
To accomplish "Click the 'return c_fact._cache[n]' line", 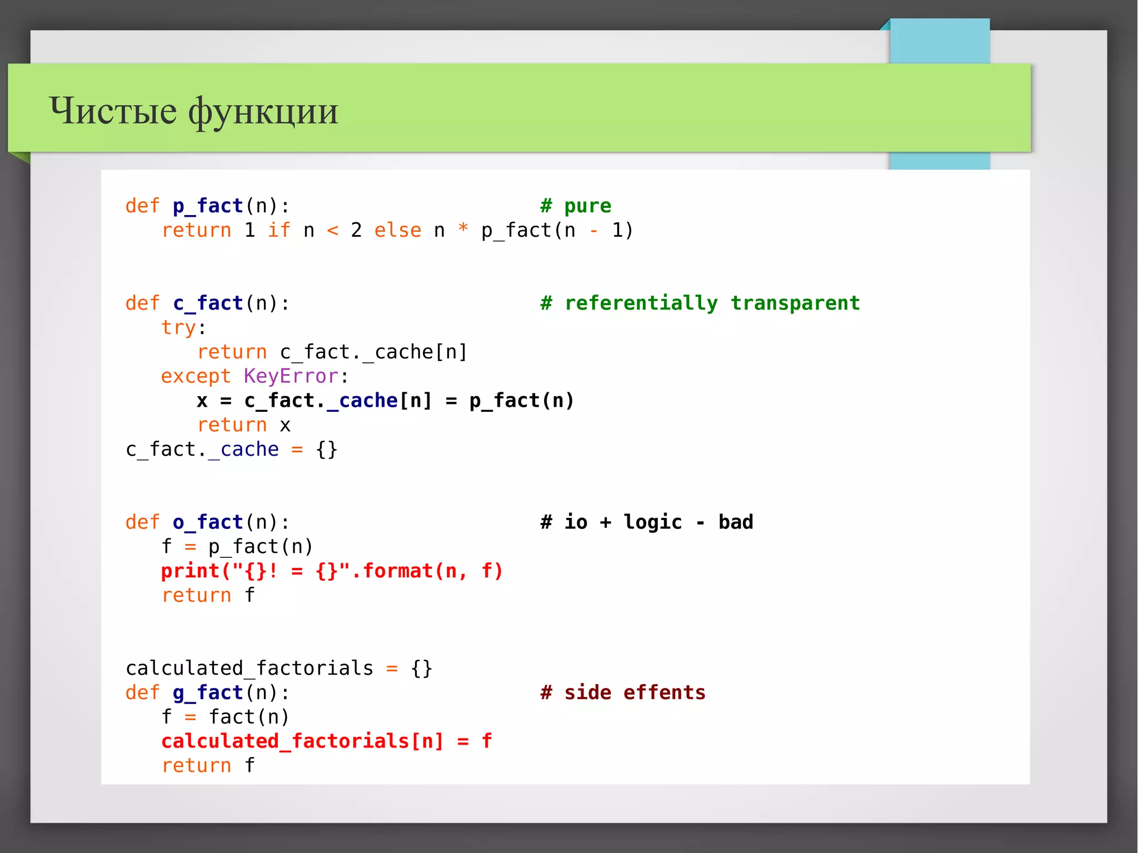I will click(332, 352).
